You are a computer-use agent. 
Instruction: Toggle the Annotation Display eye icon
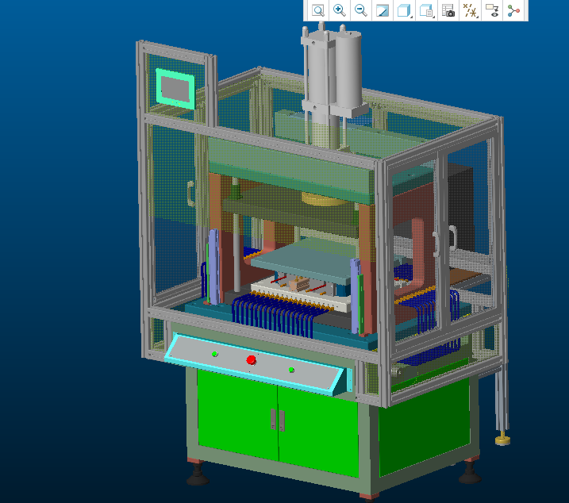click(x=492, y=10)
